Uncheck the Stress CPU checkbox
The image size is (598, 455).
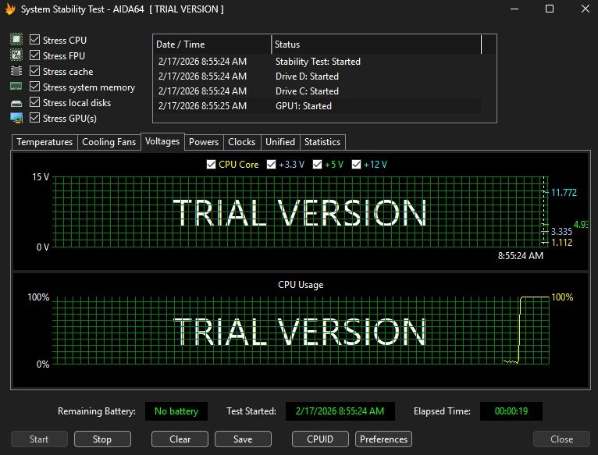(x=34, y=40)
